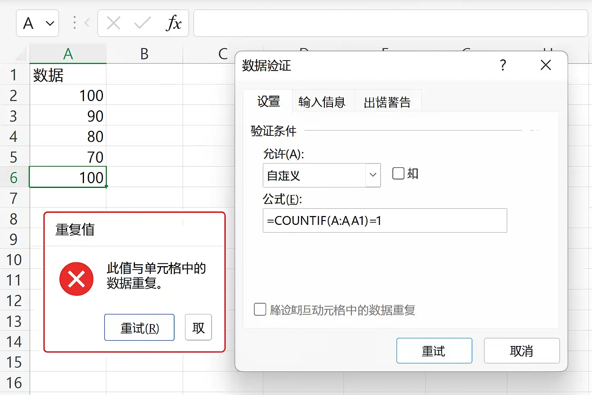The image size is (592, 395).
Task: Click the question mark help icon in 数据验证 dialog
Action: pyautogui.click(x=503, y=65)
